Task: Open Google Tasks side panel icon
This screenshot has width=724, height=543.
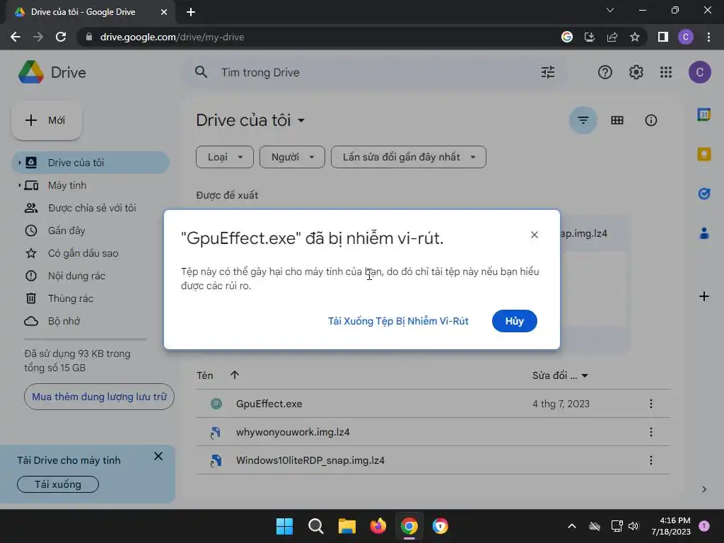Action: point(703,194)
